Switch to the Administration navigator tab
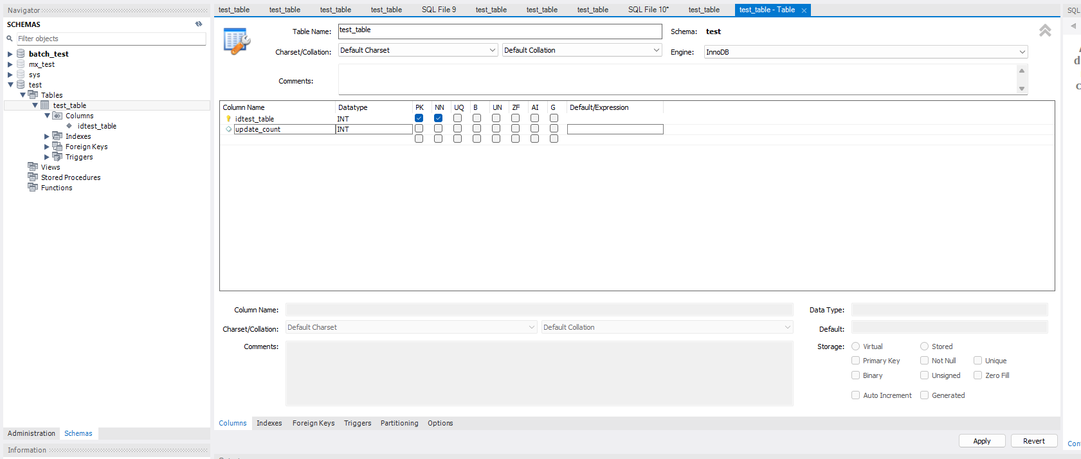This screenshot has width=1081, height=459. click(32, 433)
